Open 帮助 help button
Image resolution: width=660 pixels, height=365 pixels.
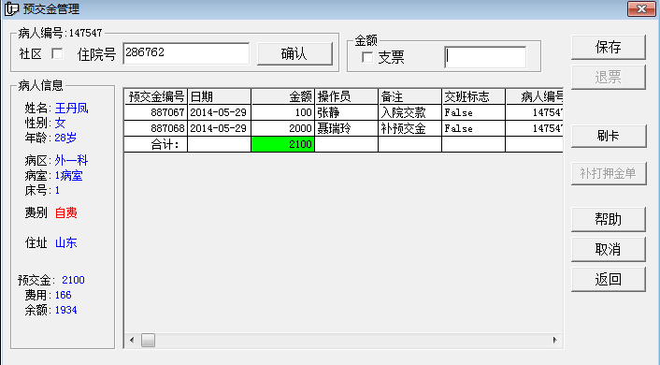(x=609, y=219)
